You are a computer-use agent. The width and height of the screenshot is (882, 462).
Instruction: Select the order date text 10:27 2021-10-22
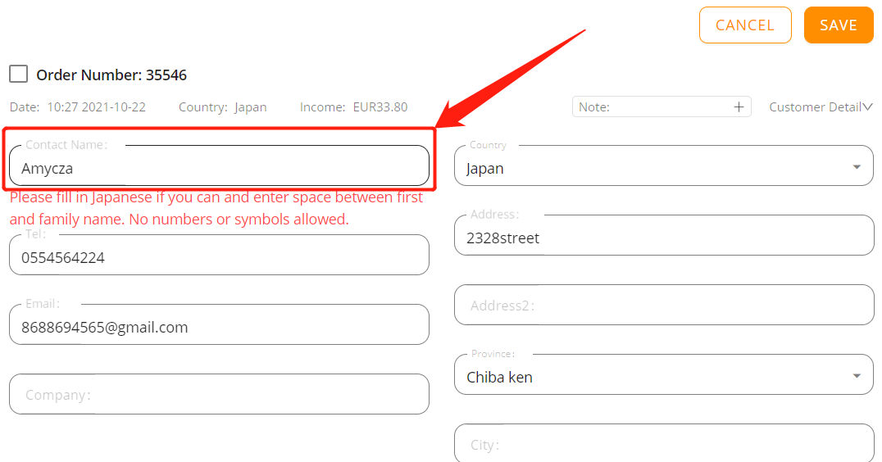pyautogui.click(x=96, y=106)
